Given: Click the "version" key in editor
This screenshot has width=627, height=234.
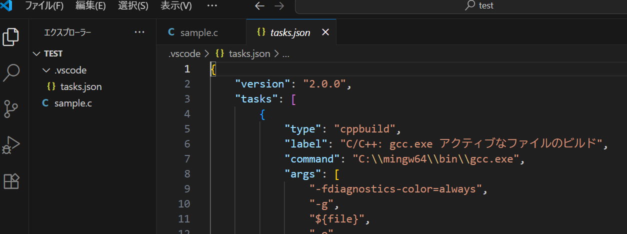Looking at the screenshot, I should pos(263,83).
